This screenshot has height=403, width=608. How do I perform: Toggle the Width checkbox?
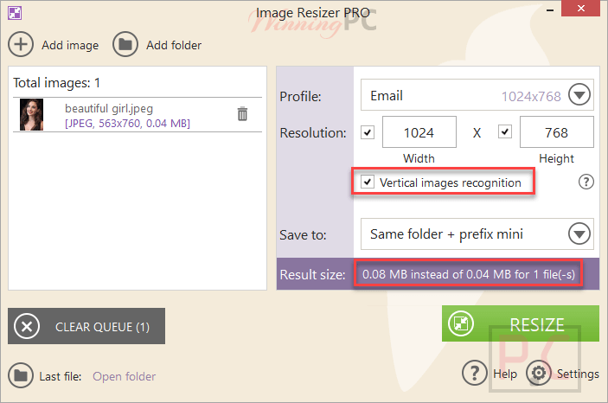[x=368, y=132]
